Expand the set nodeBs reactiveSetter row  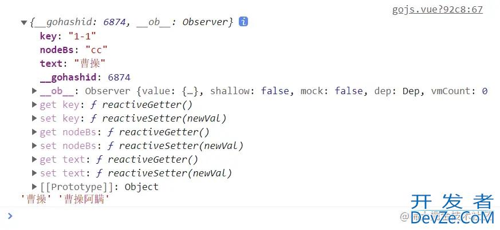[x=34, y=146]
